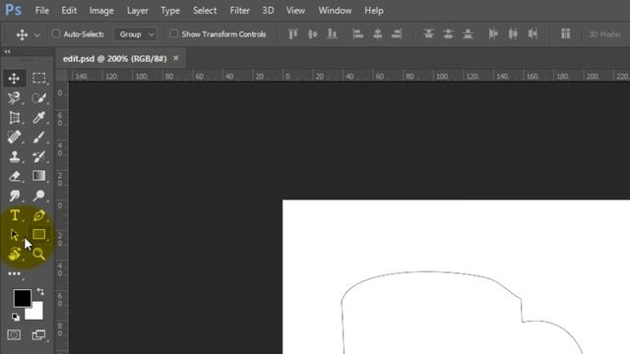Align vertical centers in options bar
The image size is (630, 354).
(313, 34)
